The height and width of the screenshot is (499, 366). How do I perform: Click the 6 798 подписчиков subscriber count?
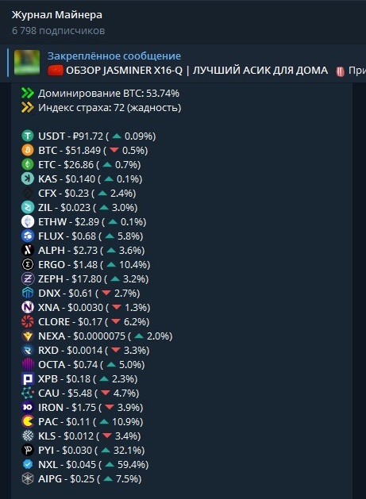[58, 31]
